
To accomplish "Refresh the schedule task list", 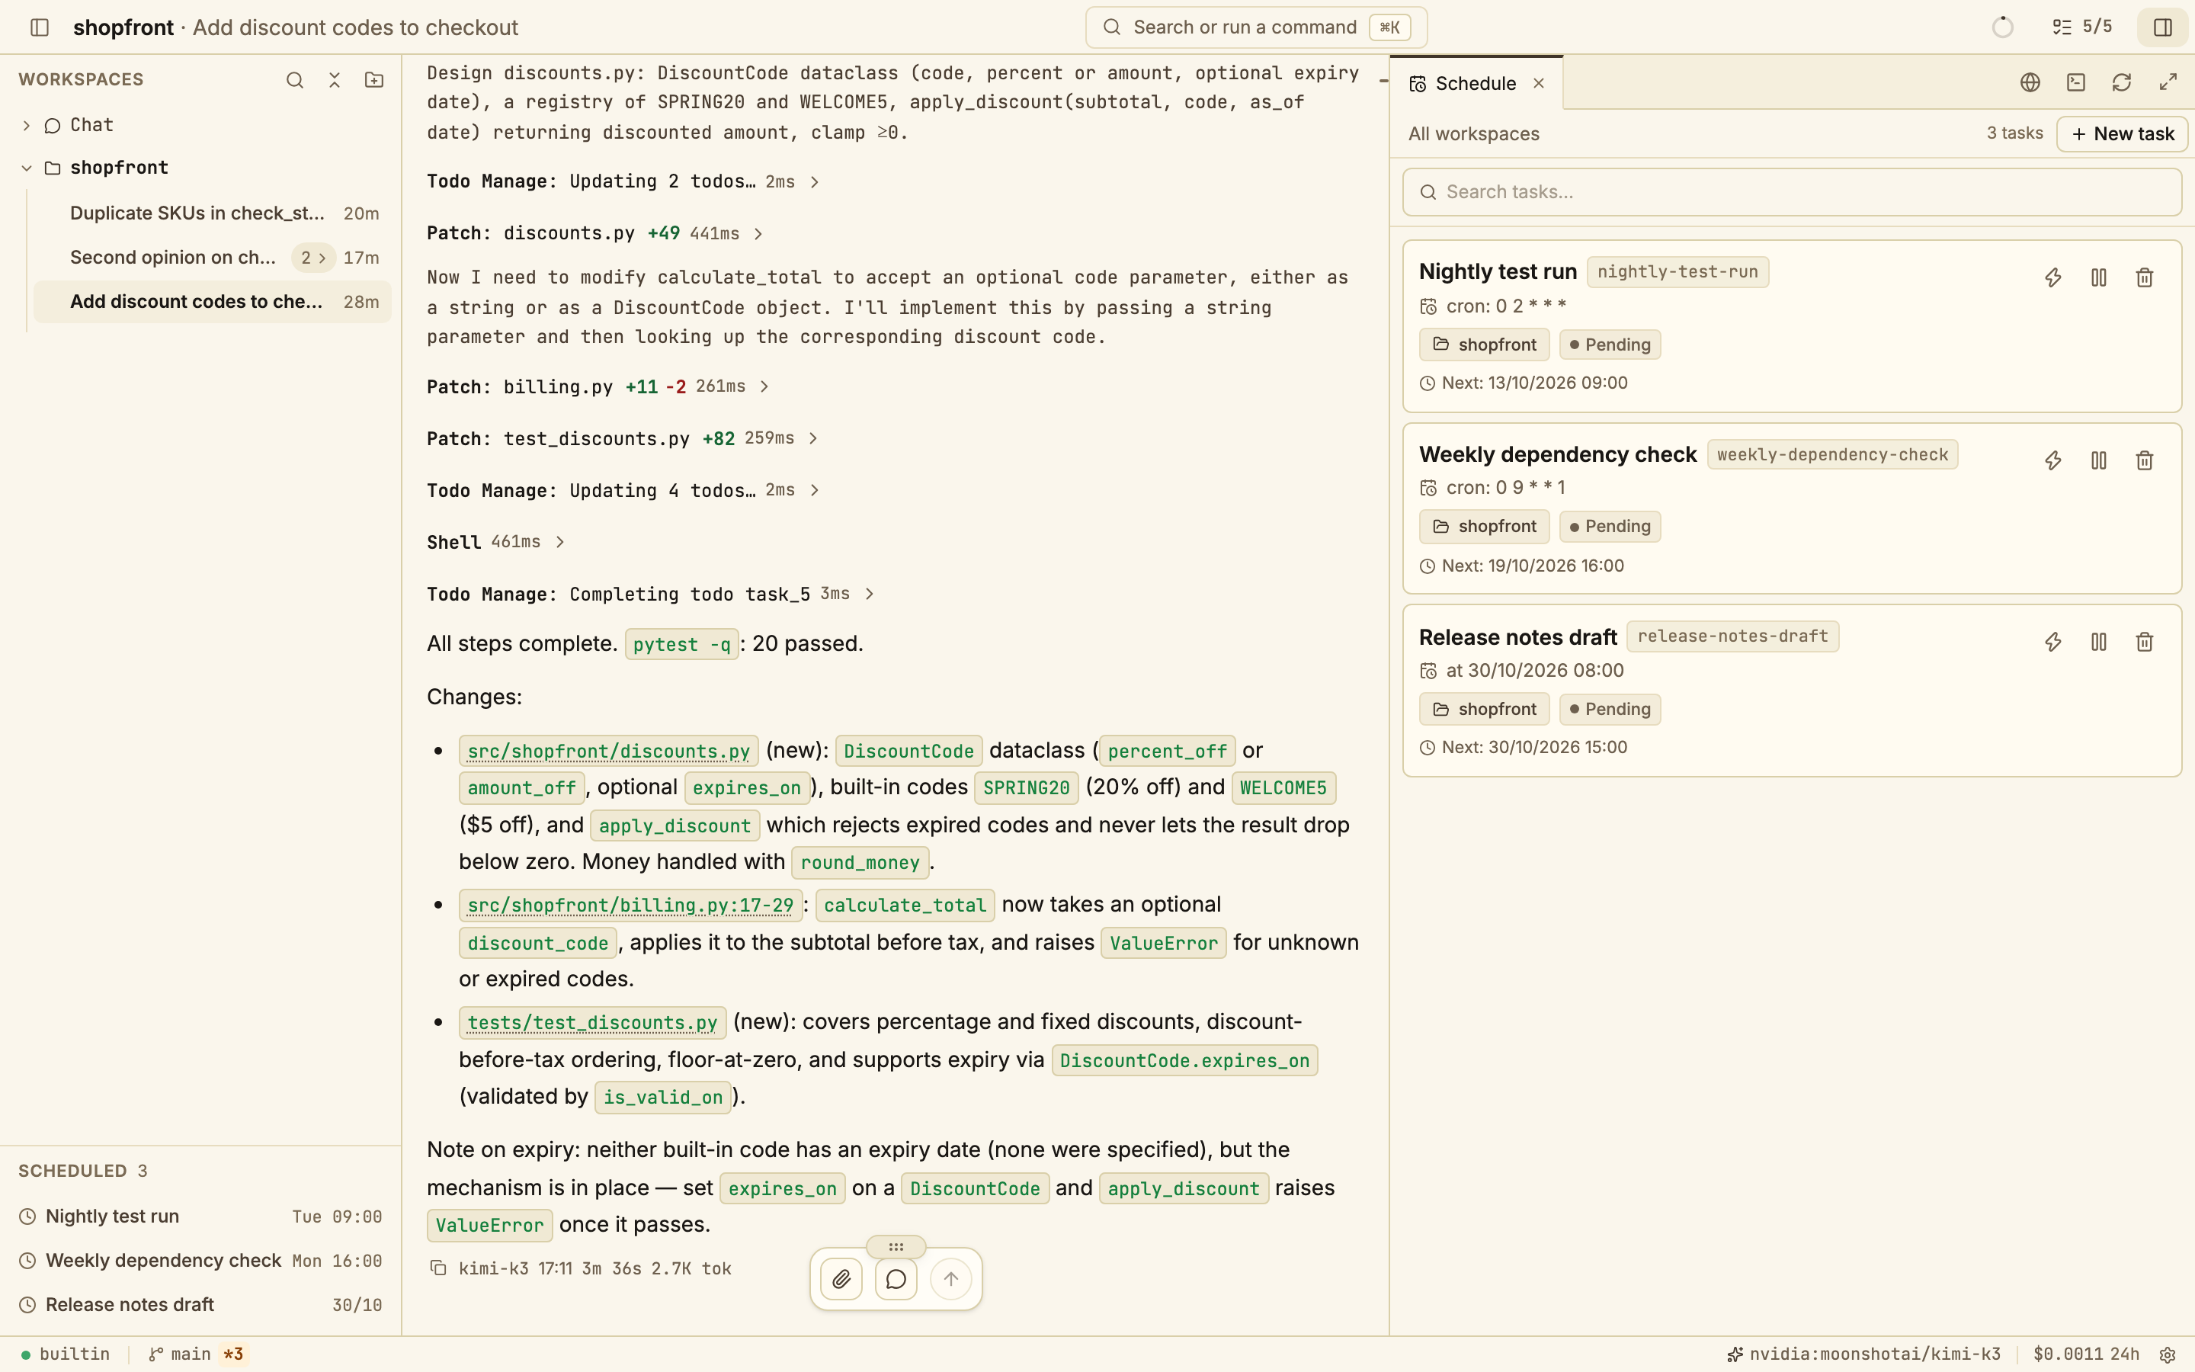I will click(2122, 82).
